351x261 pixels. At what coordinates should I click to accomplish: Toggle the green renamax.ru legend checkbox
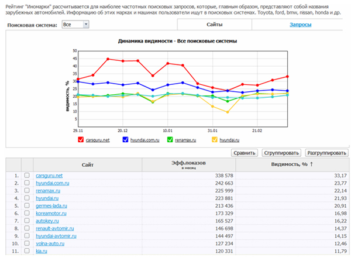(x=170, y=140)
